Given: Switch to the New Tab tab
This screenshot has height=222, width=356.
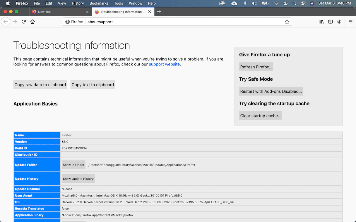Looking at the screenshot, I should click(60, 12).
